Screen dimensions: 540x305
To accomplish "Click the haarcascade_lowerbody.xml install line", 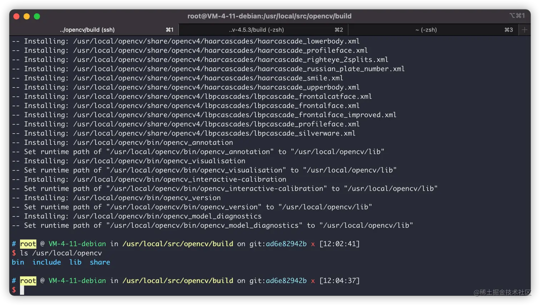I will click(186, 41).
